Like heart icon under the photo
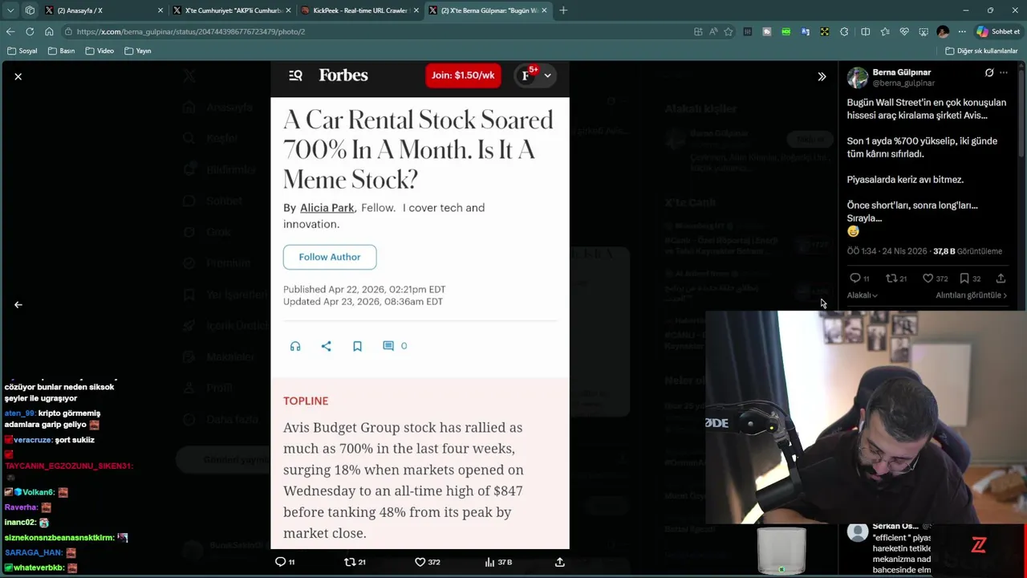 (420, 562)
